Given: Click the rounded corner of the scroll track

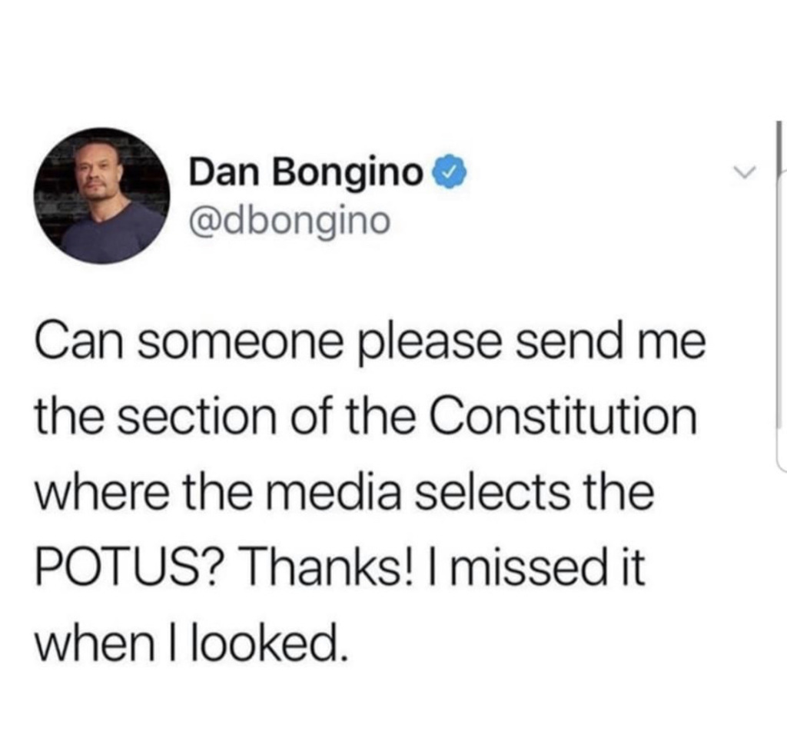Looking at the screenshot, I should click(781, 464).
